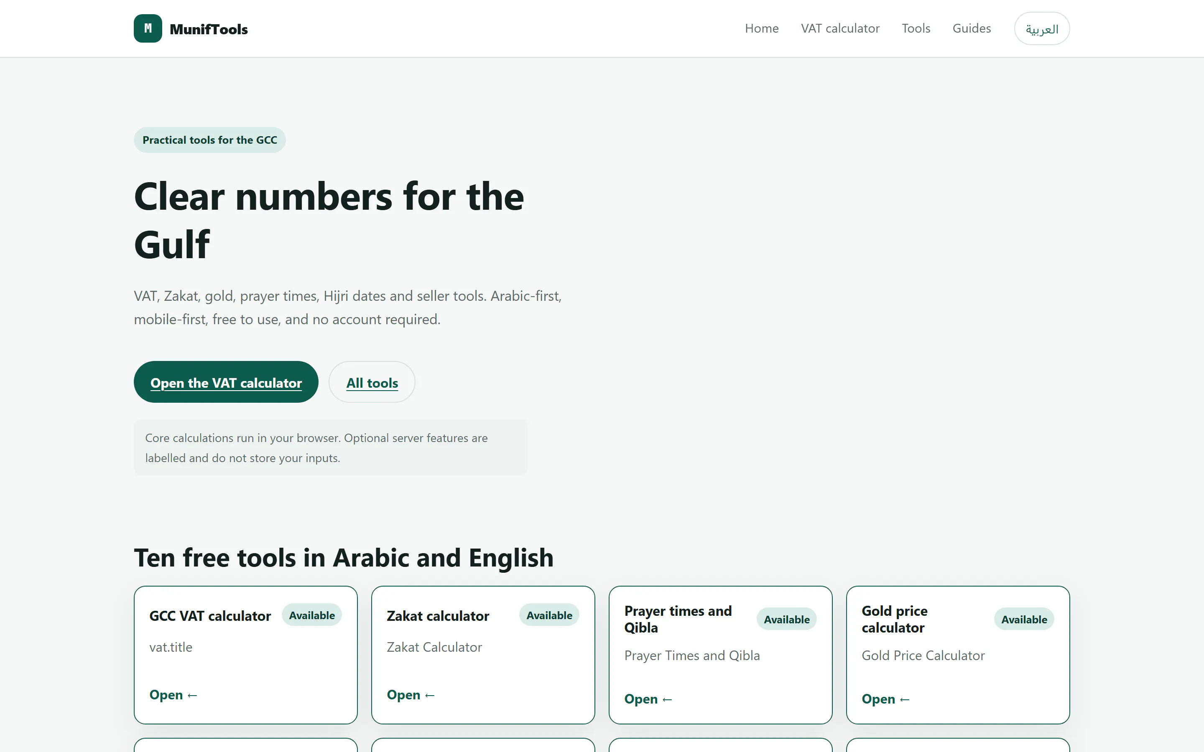
Task: Click Open link in Gold price calculator card
Action: (x=885, y=699)
